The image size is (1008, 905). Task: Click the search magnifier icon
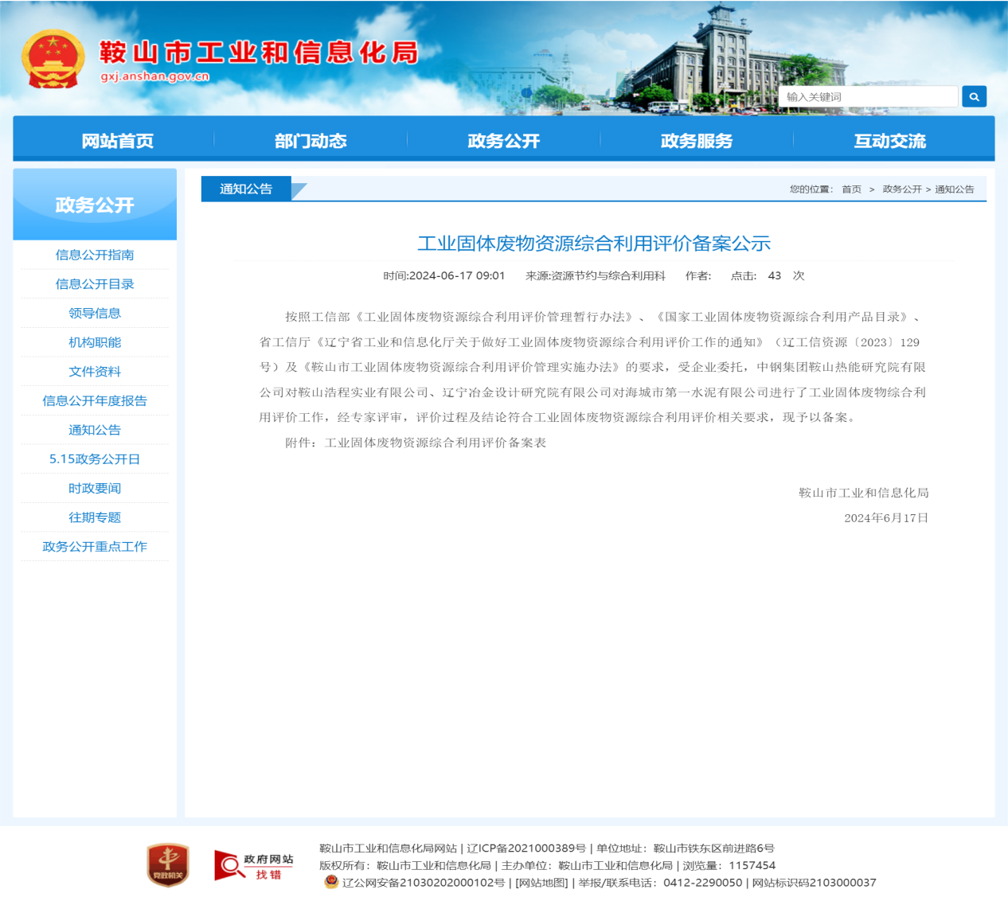coord(974,96)
